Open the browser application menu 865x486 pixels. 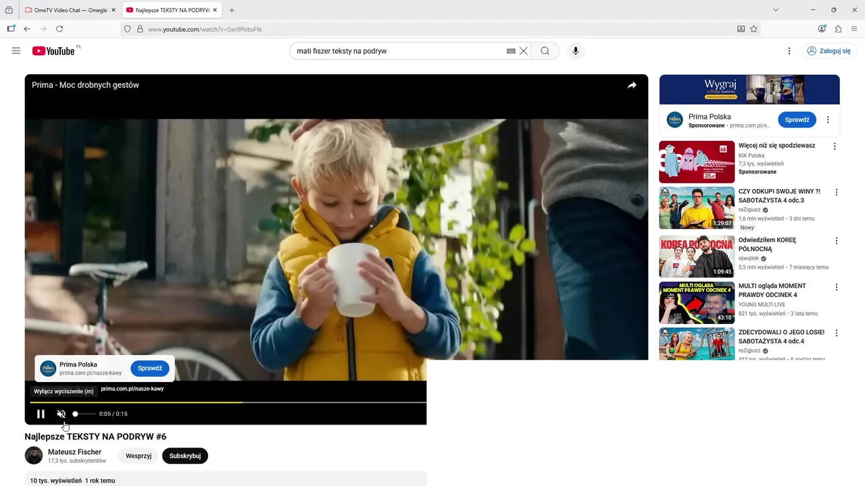855,29
